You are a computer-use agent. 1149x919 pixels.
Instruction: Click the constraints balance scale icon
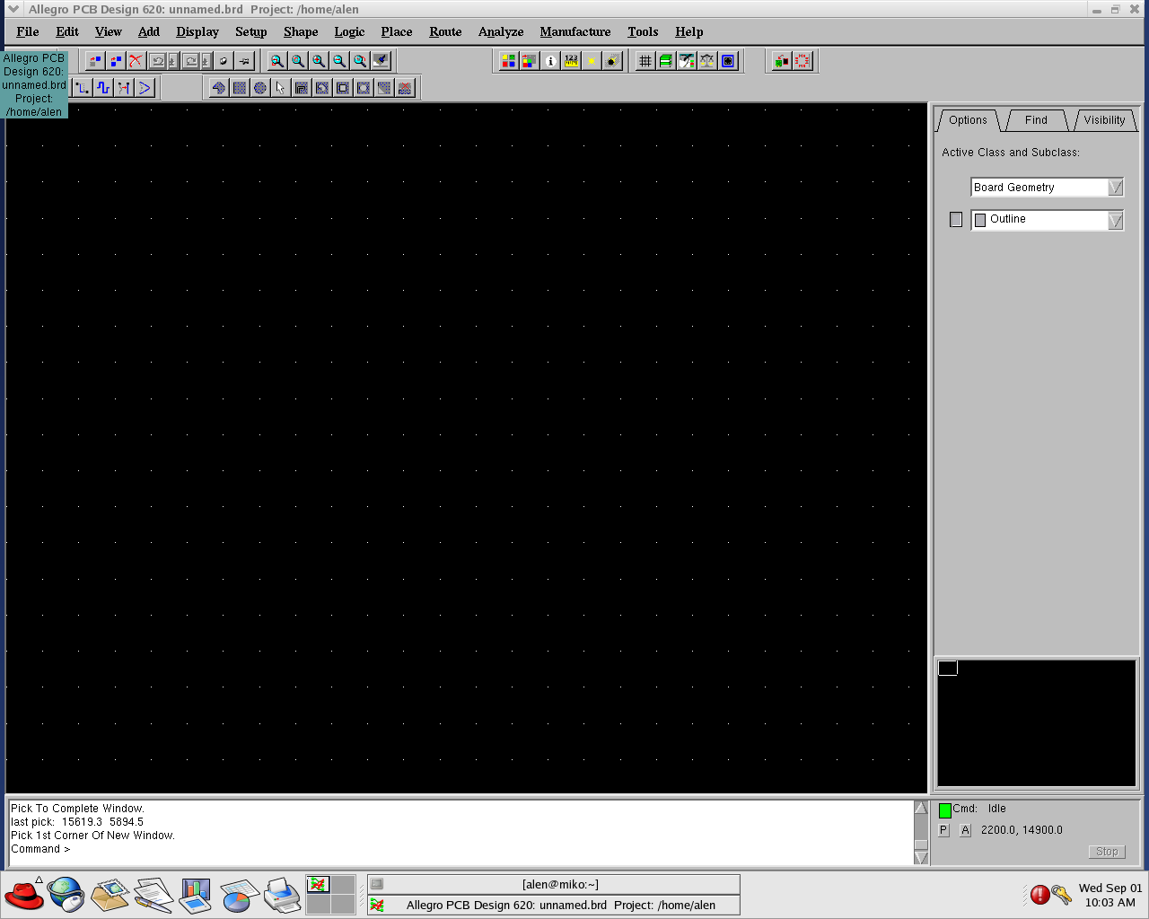[707, 61]
